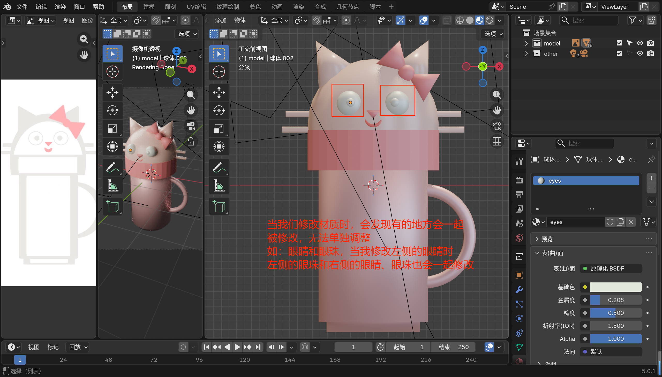Screen dimensions: 662x377
Task: Activate the Annotate pencil tool
Action: (219, 167)
